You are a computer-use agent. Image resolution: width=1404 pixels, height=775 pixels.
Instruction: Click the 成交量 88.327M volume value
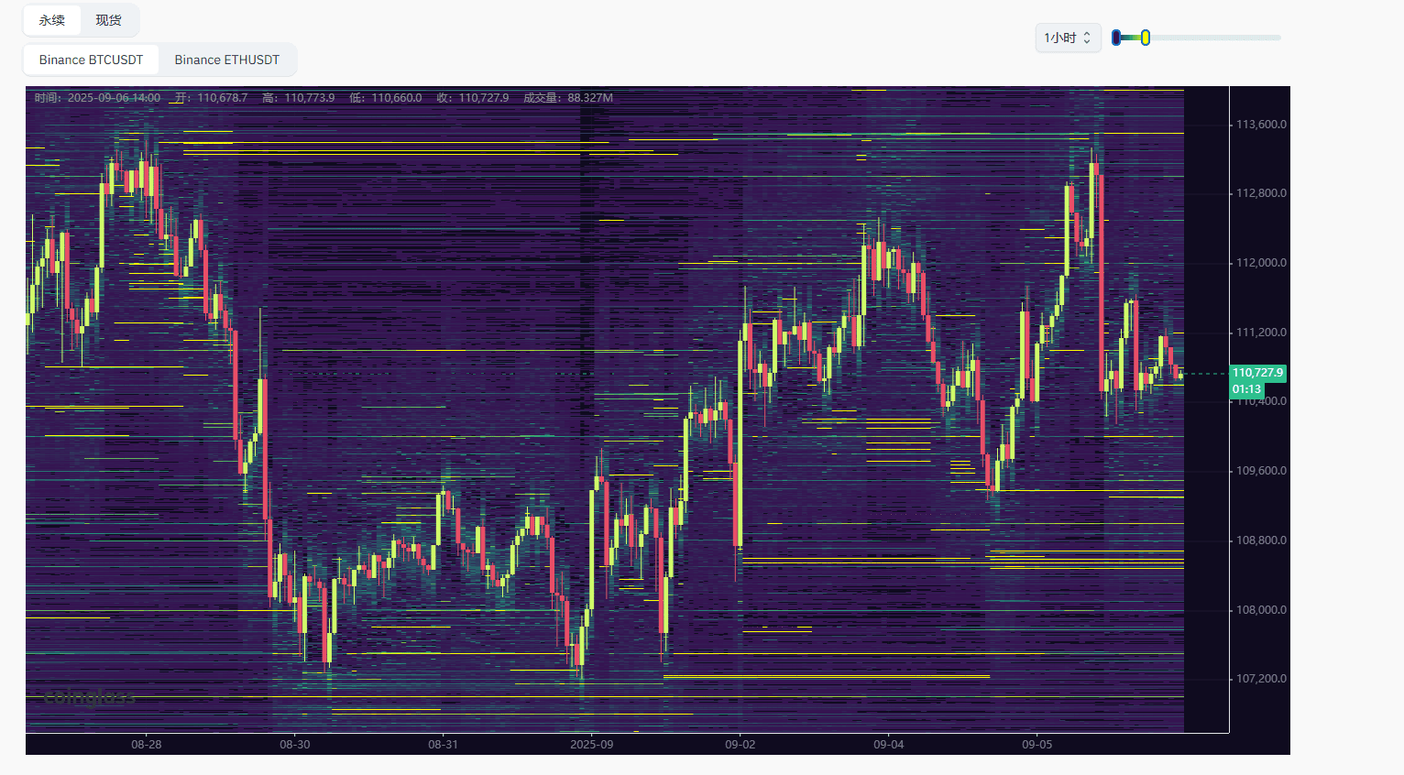568,98
